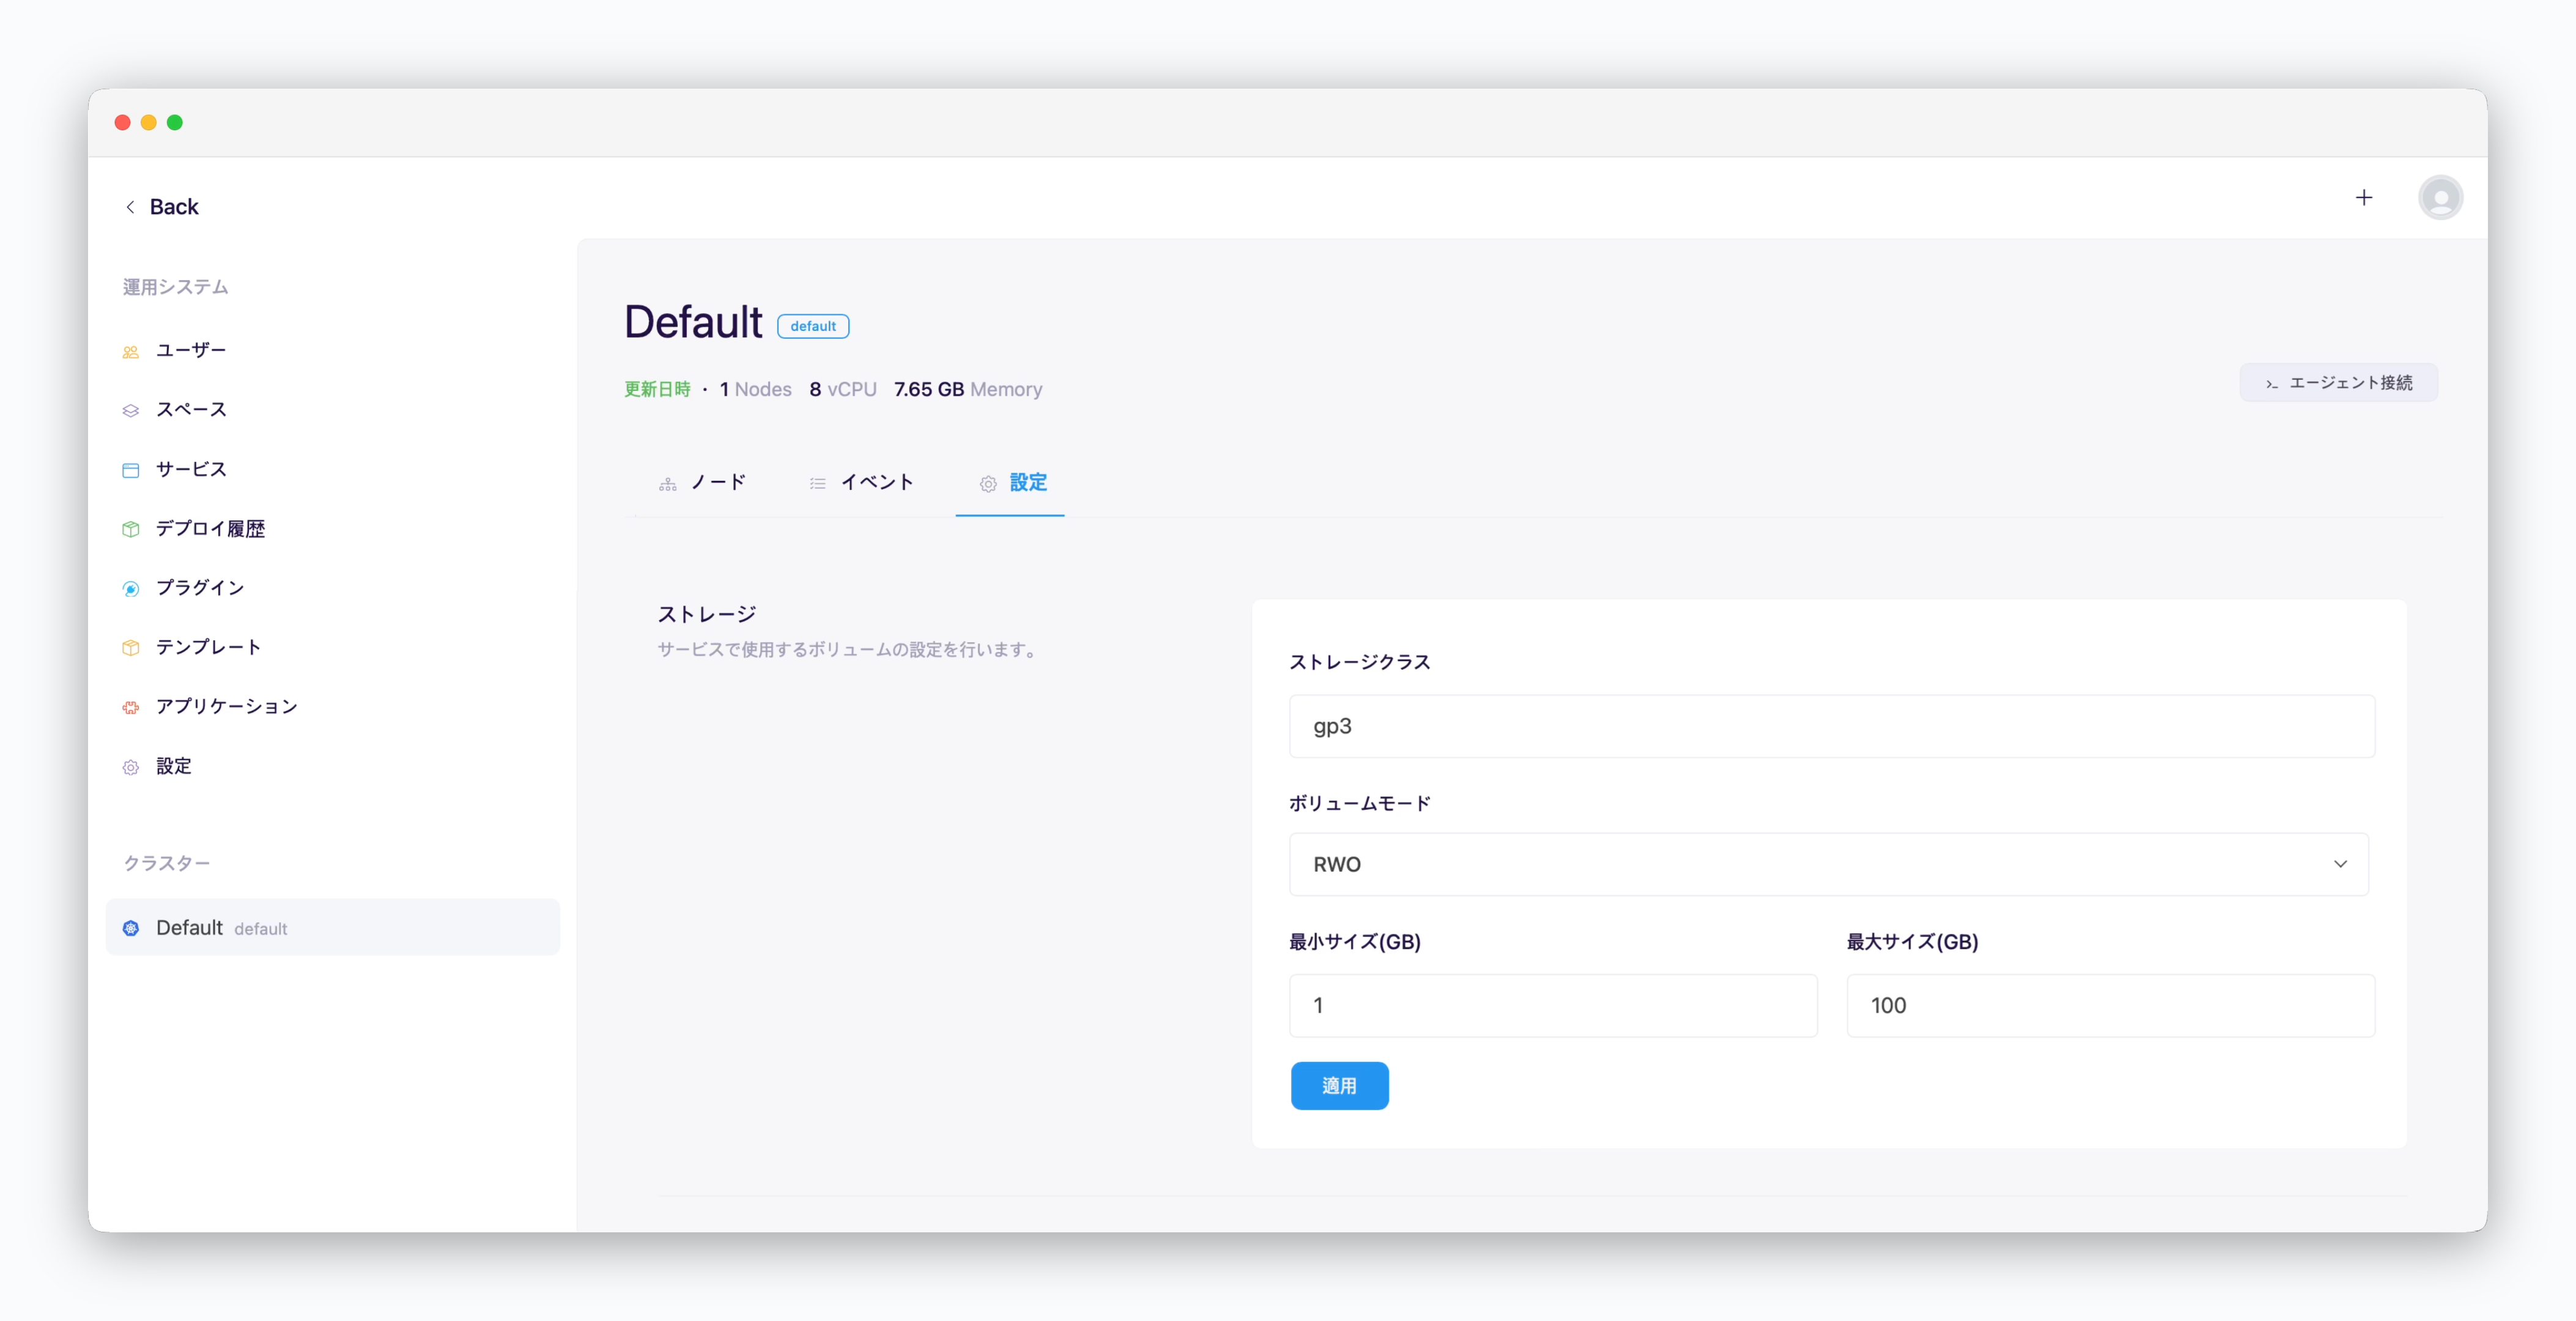Switch to the ノード tab

tap(702, 483)
